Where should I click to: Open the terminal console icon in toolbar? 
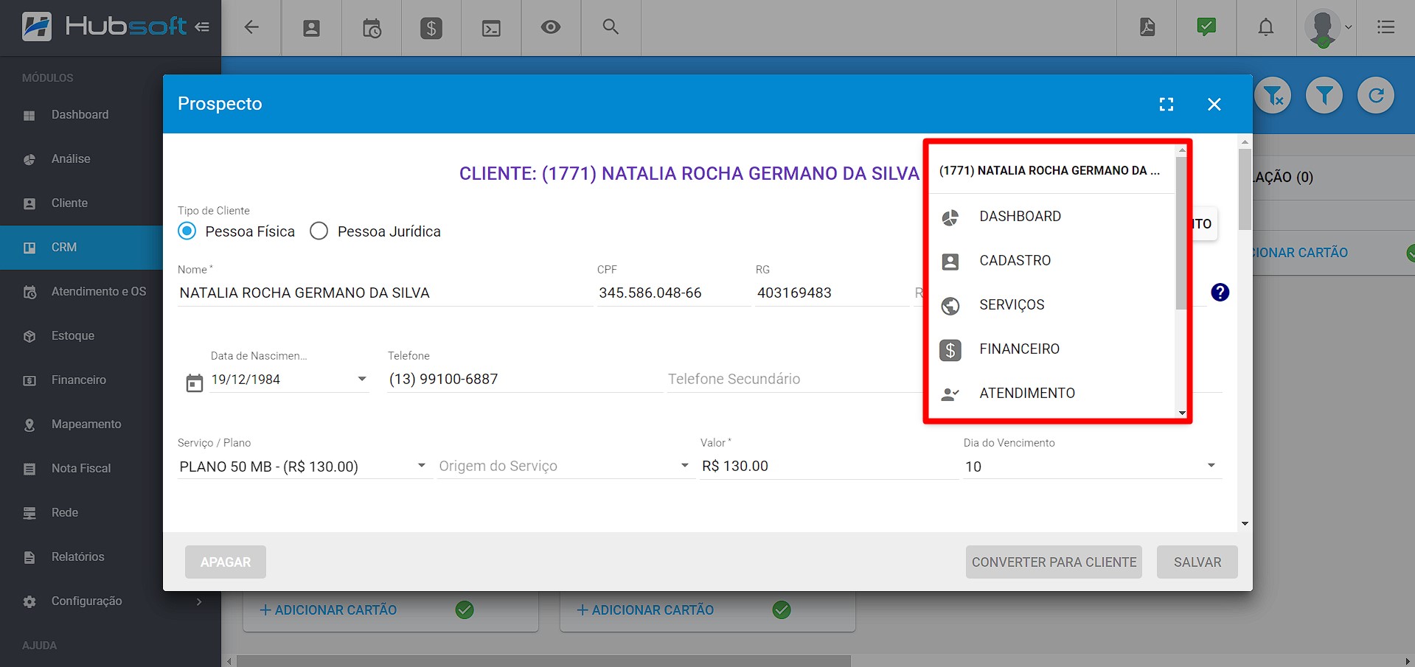[x=491, y=28]
